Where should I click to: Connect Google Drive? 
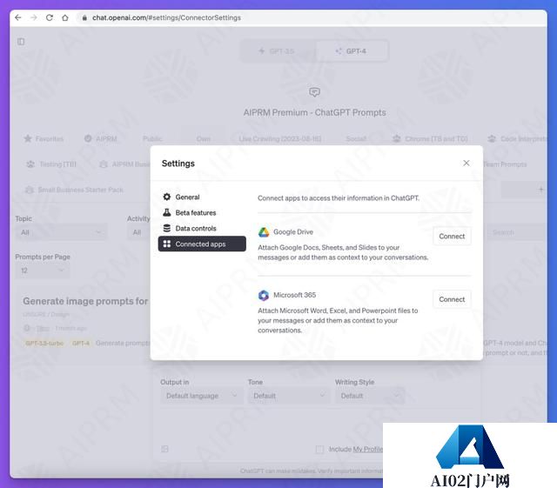click(452, 236)
